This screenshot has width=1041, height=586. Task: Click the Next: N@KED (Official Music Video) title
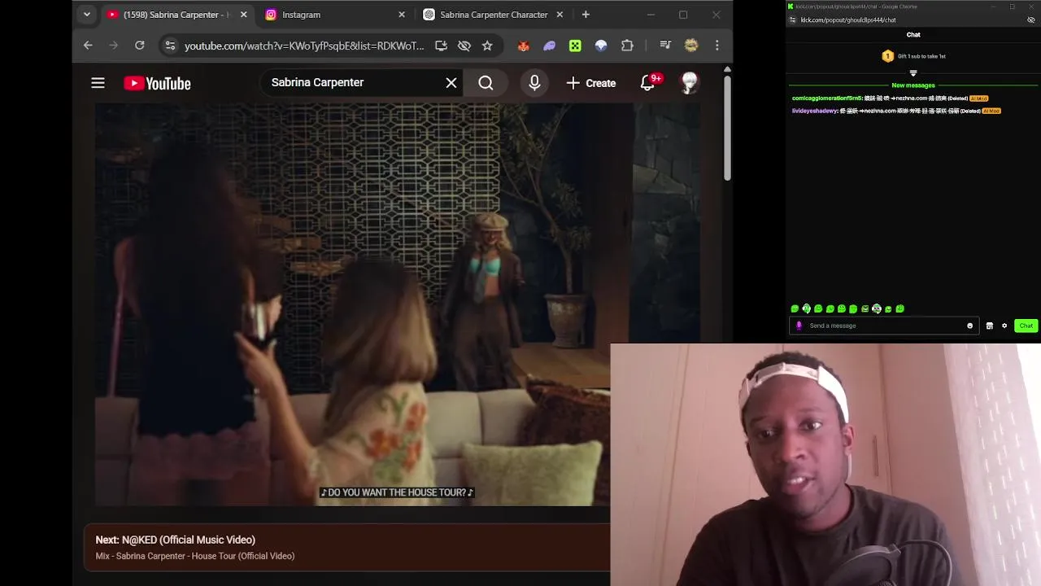175,540
